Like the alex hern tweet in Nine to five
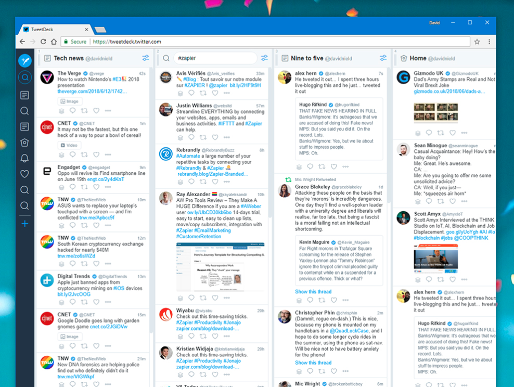This screenshot has width=514, height=387. pos(333,166)
